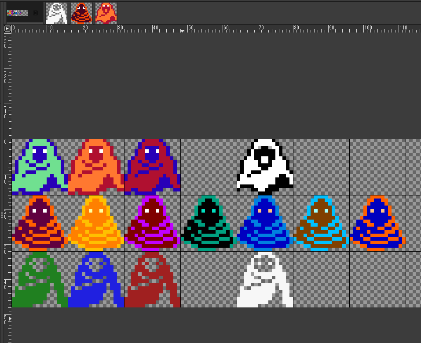Image resolution: width=421 pixels, height=343 pixels.
Task: Click the left dock handle dots
Action: point(2,215)
